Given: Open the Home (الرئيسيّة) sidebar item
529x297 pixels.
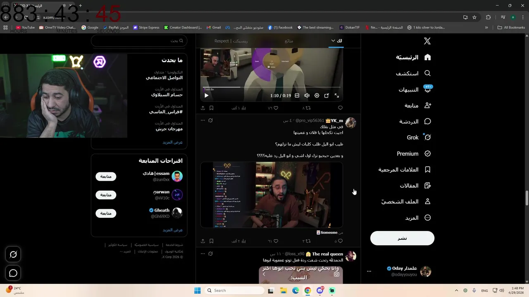Looking at the screenshot, I should point(413,57).
